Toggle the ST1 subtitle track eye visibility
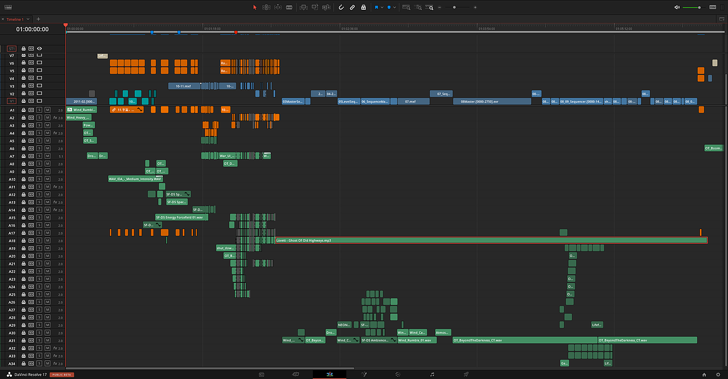The height and width of the screenshot is (379, 728). pos(39,49)
